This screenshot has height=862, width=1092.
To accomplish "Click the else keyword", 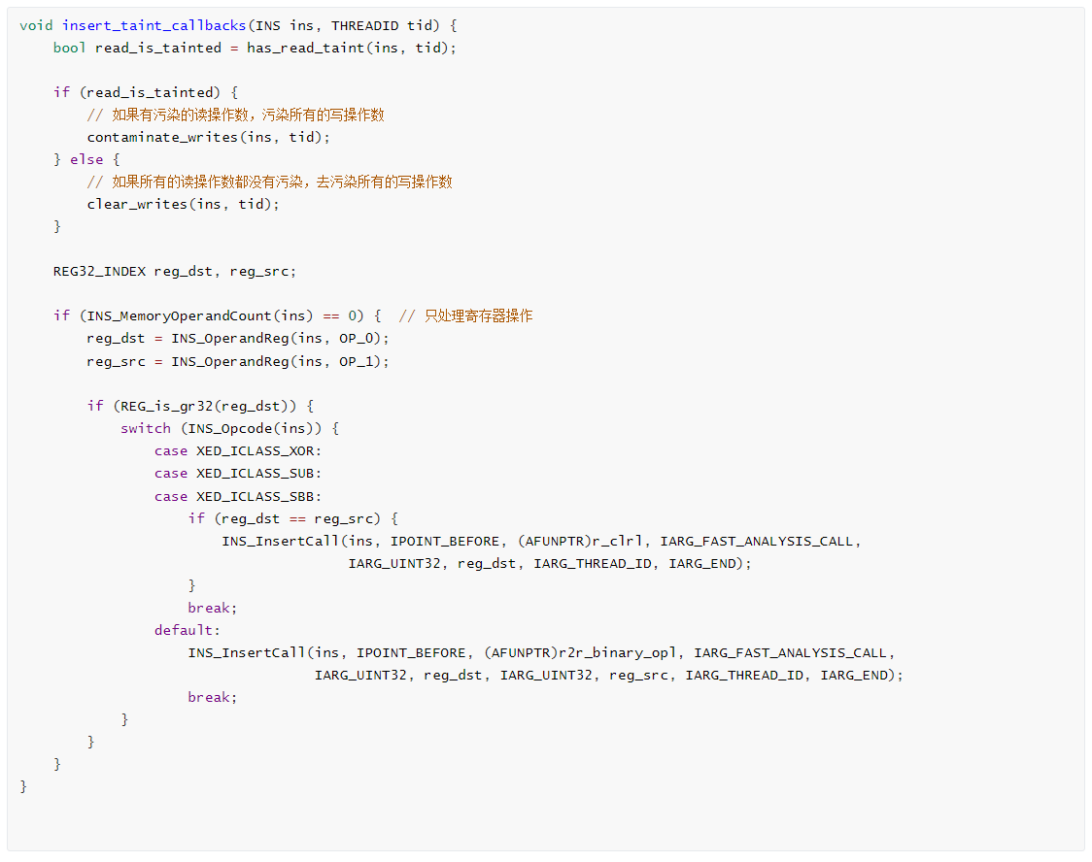I will [86, 159].
